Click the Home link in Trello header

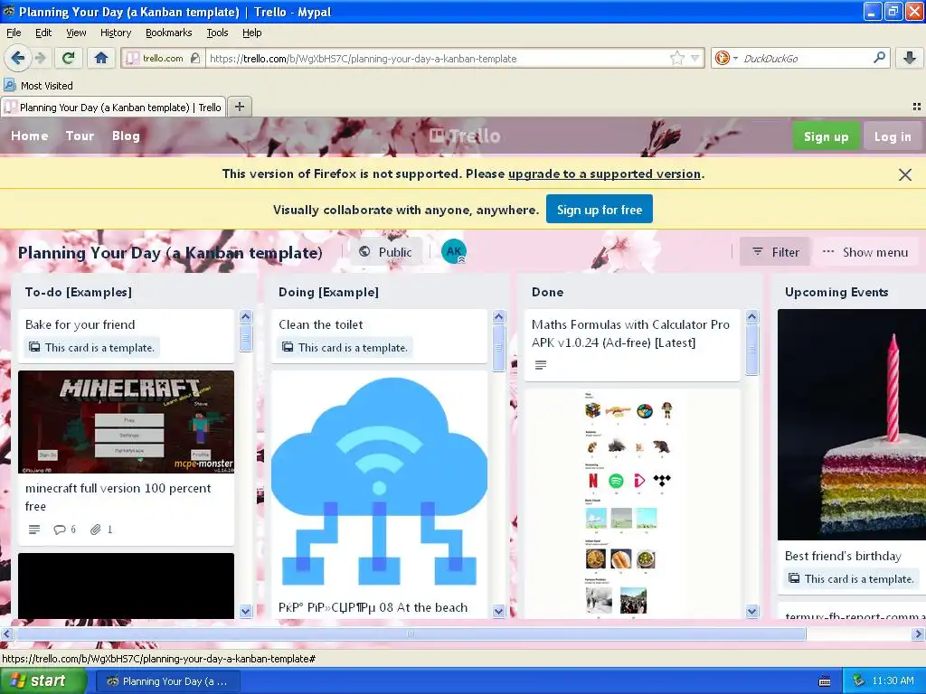[x=30, y=136]
